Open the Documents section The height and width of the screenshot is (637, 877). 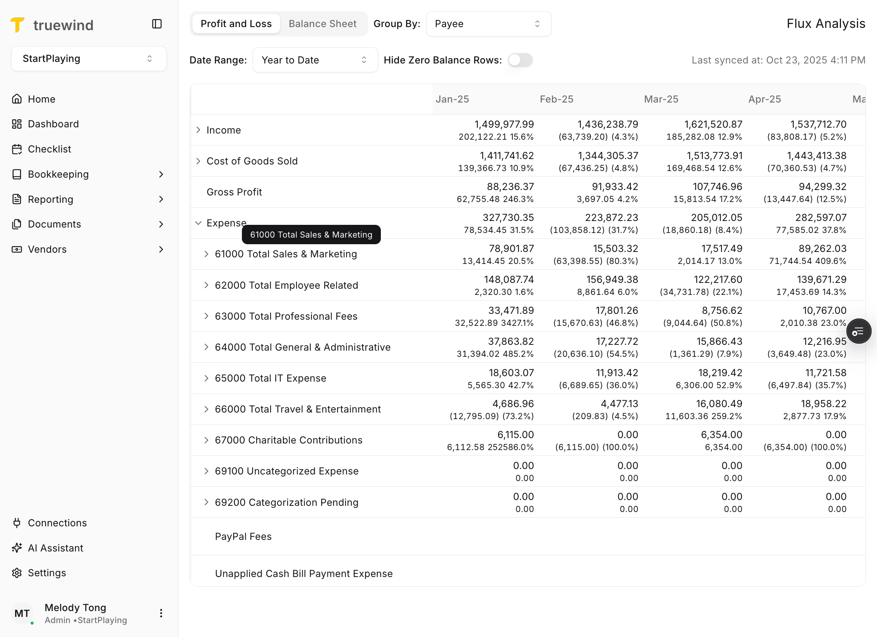click(54, 224)
